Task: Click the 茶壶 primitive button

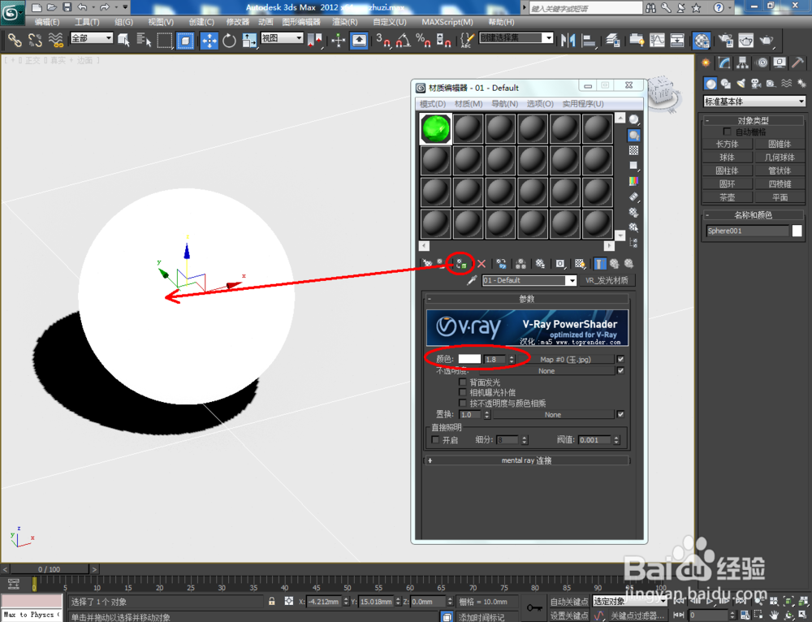Action: (x=727, y=197)
